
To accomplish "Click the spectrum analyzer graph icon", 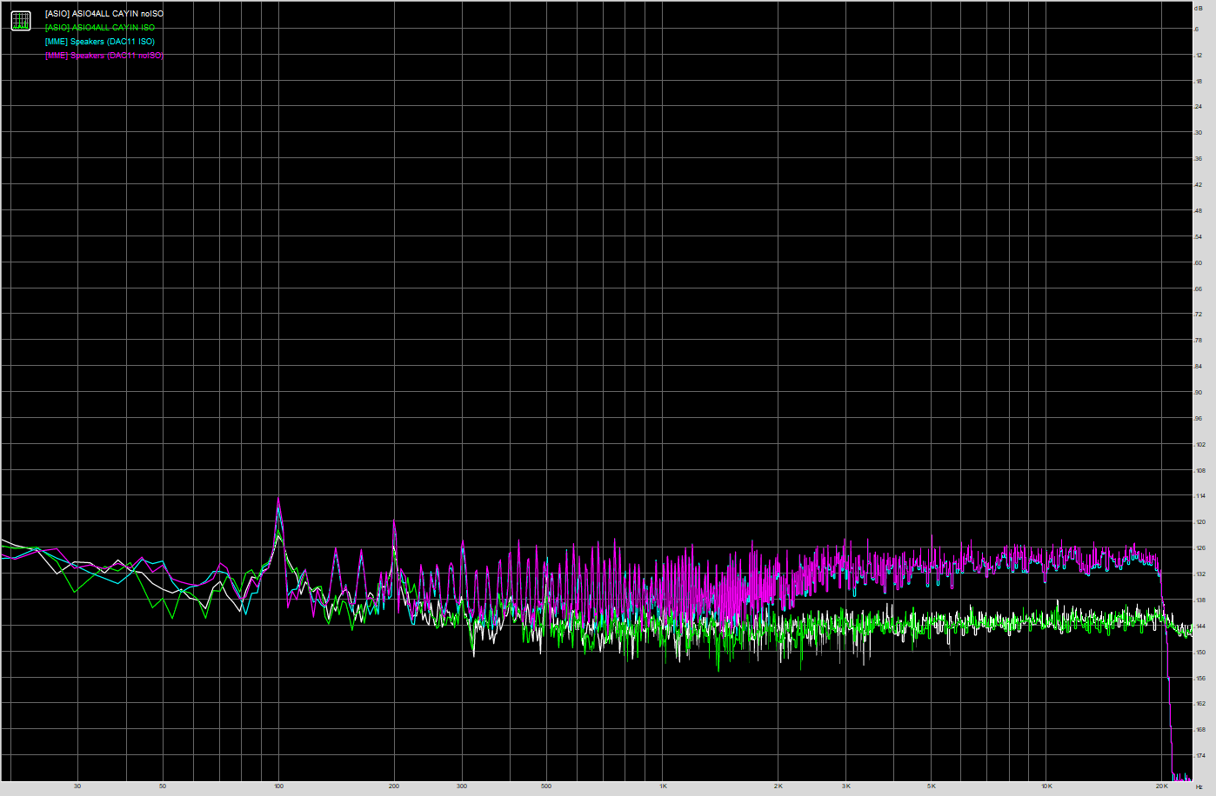I will click(19, 20).
